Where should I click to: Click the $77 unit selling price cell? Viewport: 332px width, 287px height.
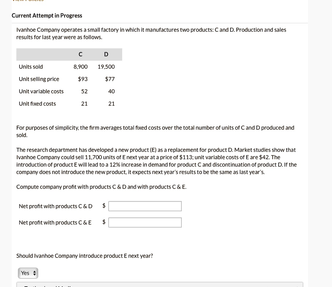coord(110,79)
